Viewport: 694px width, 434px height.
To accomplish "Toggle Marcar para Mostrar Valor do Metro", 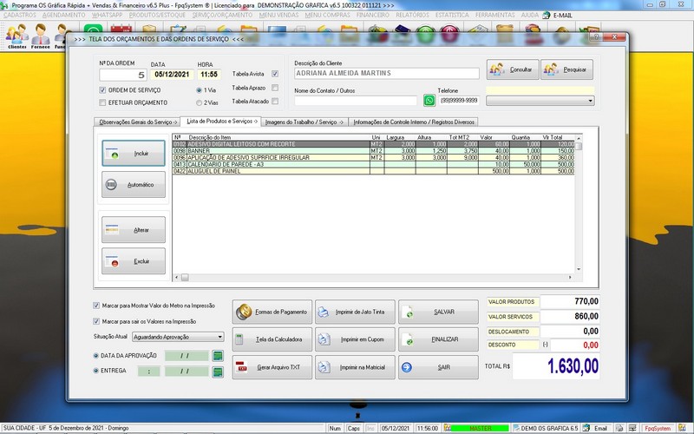I will (96, 306).
